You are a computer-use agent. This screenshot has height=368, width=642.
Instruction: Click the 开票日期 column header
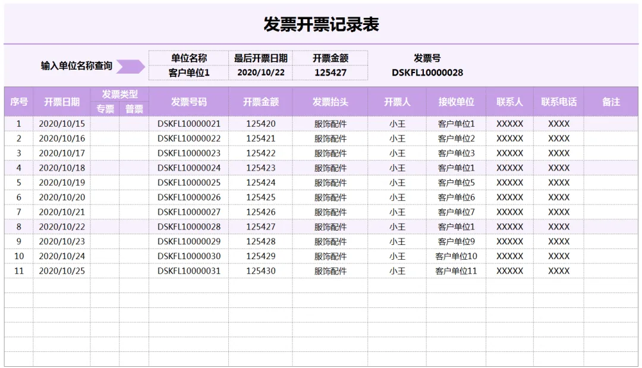click(62, 102)
